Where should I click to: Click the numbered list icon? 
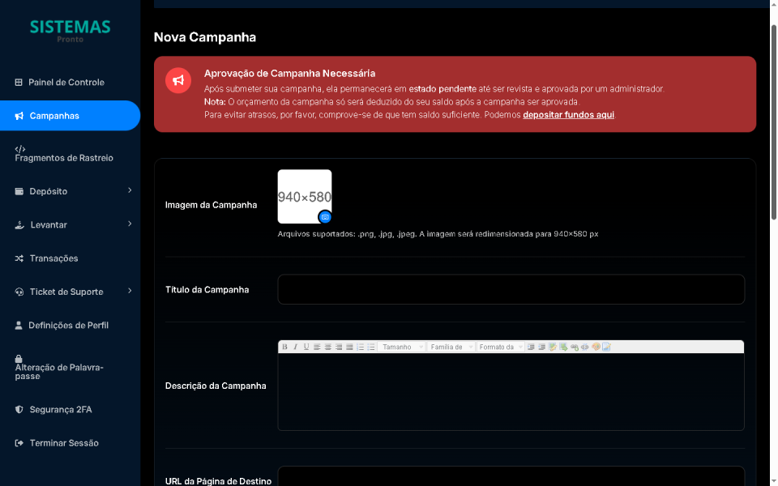click(361, 347)
